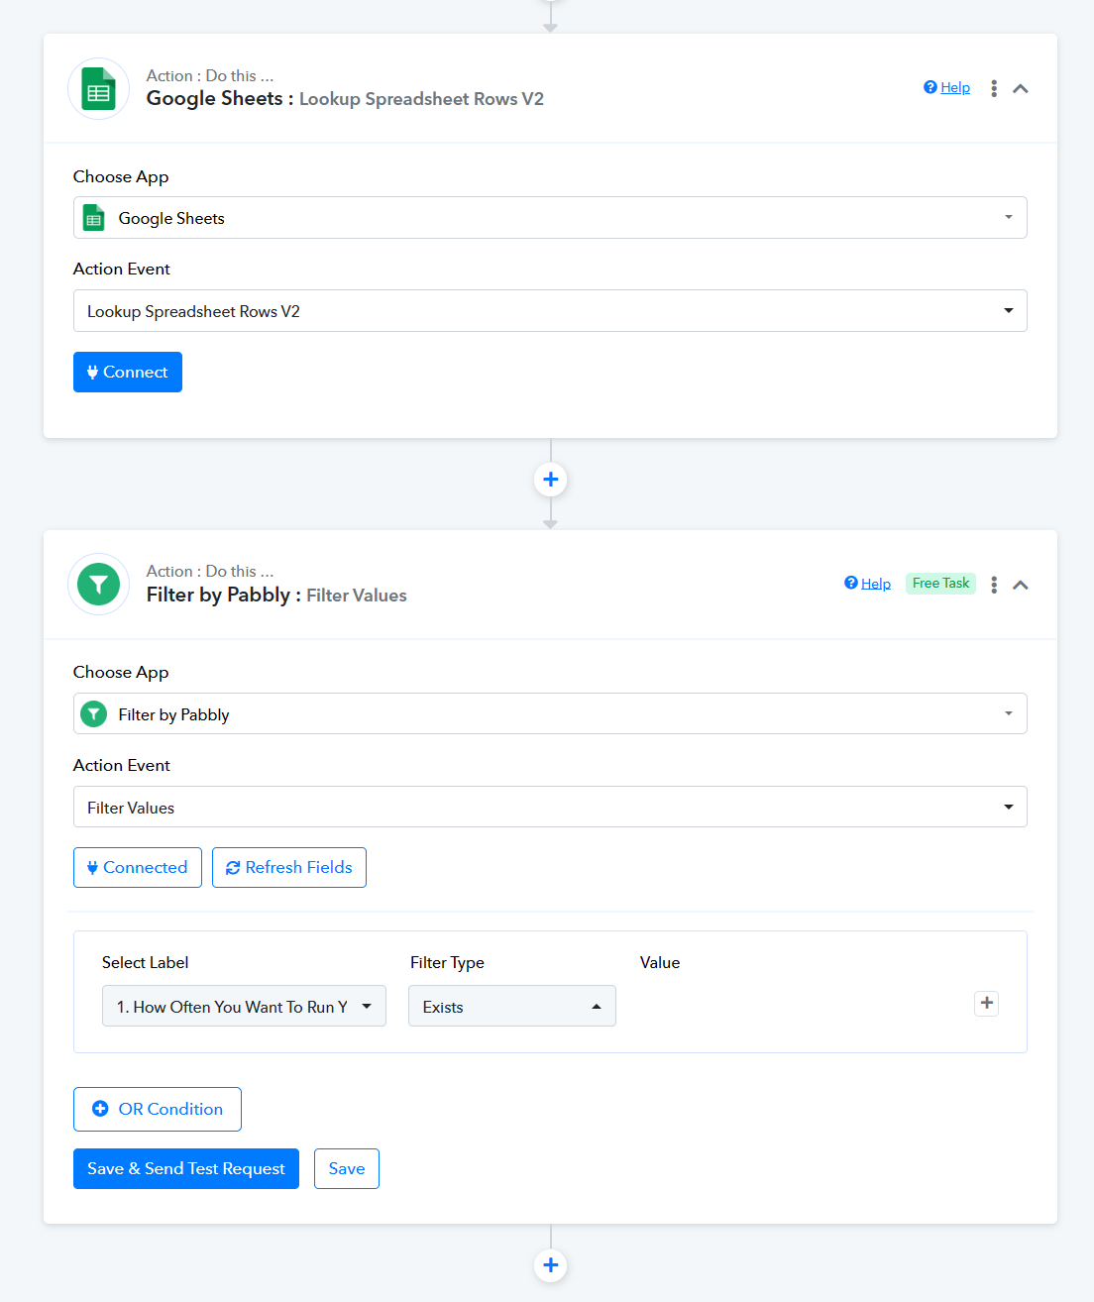This screenshot has height=1302, width=1094.
Task: Click the small Google Sheets icon in Choose App field
Action: [94, 218]
